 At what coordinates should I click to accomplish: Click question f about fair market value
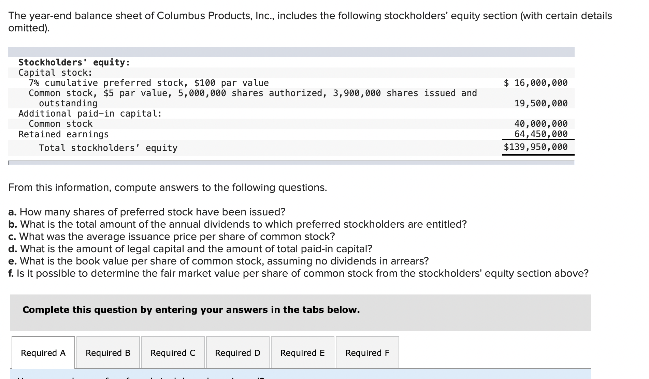pyautogui.click(x=298, y=273)
